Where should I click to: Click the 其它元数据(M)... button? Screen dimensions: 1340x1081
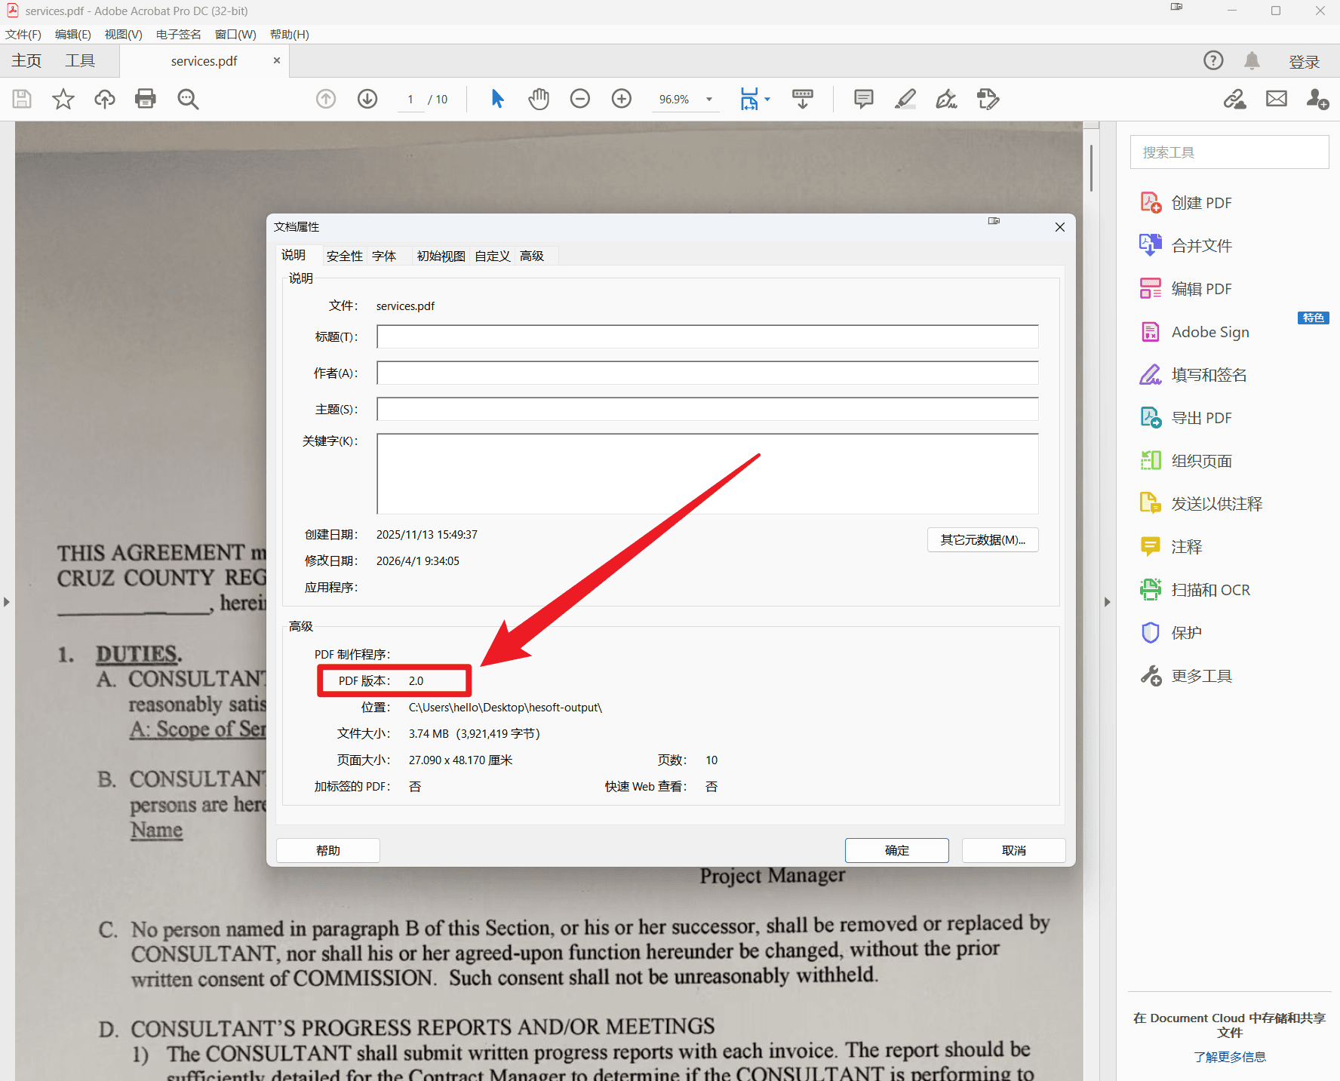click(982, 540)
